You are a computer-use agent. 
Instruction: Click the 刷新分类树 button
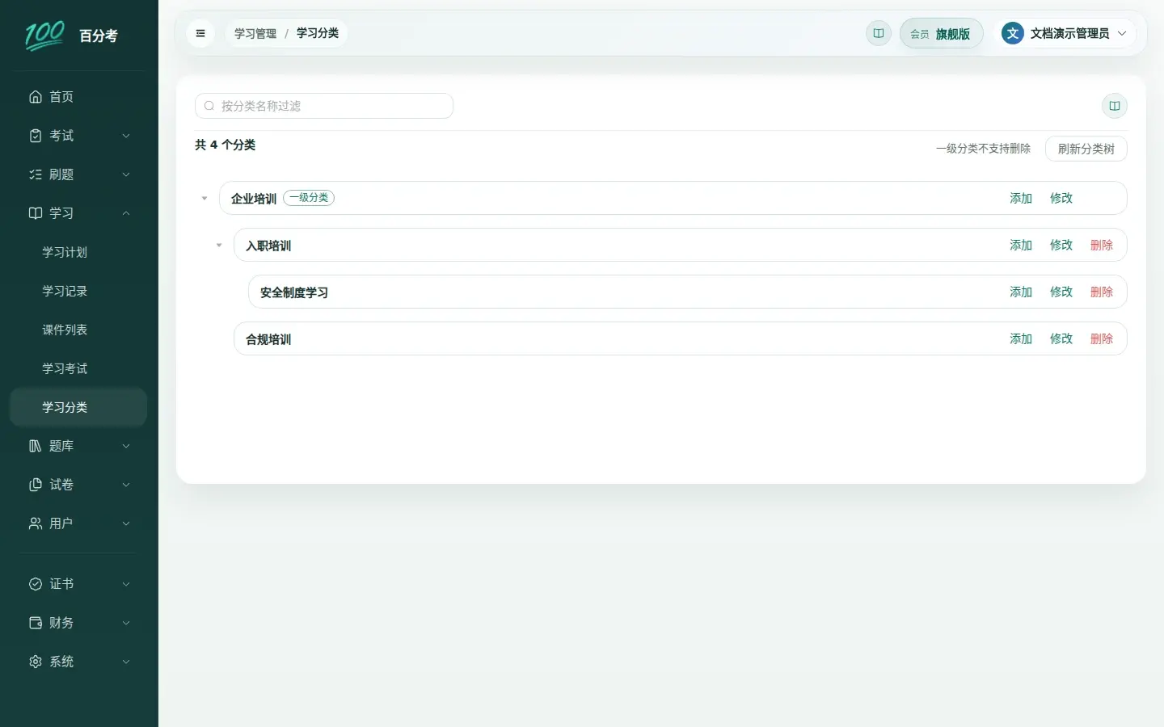pyautogui.click(x=1086, y=149)
